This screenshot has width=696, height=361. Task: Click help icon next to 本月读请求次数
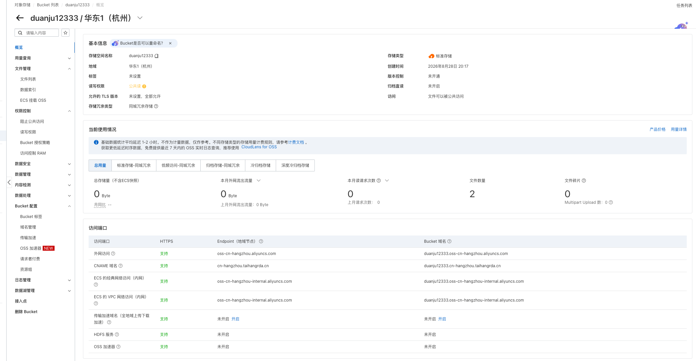pos(379,181)
